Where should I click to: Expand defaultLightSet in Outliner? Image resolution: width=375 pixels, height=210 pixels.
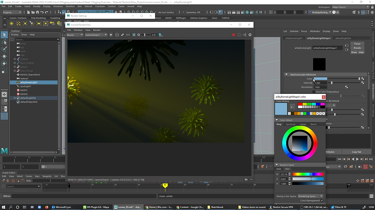click(15, 98)
